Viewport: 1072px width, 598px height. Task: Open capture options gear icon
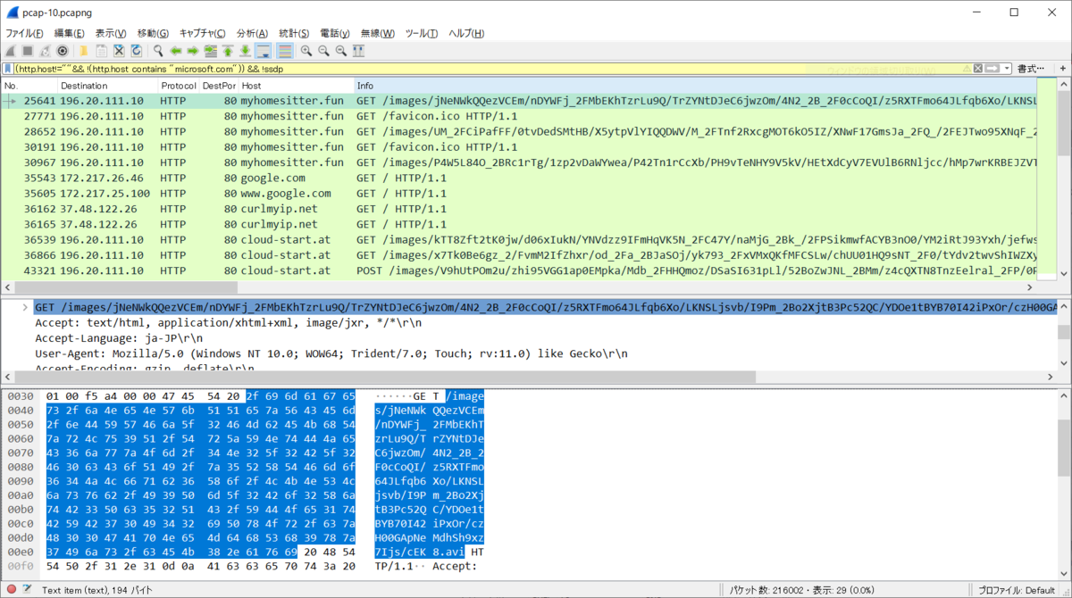coord(63,51)
